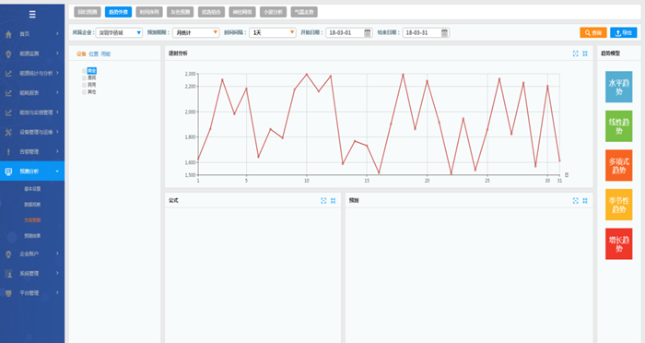Fullscreen the main trend chart panel
645x343 pixels.
576,53
